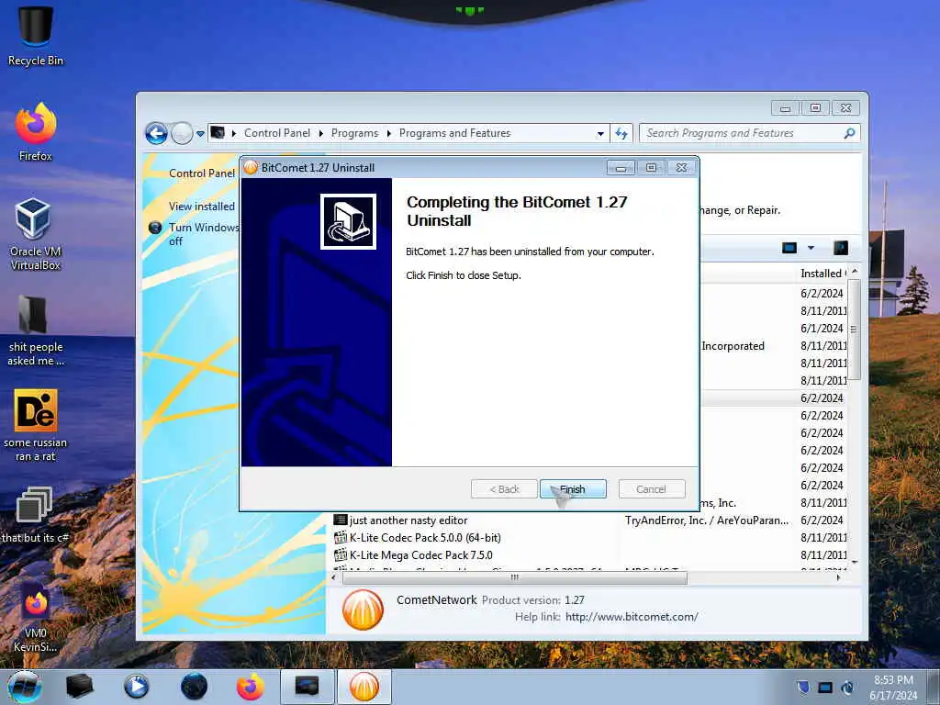Open the Oracle VM VirtualBox desktop icon

click(x=36, y=234)
